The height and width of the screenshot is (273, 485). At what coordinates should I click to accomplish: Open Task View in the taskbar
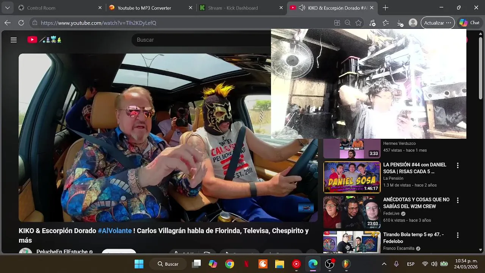(x=196, y=264)
